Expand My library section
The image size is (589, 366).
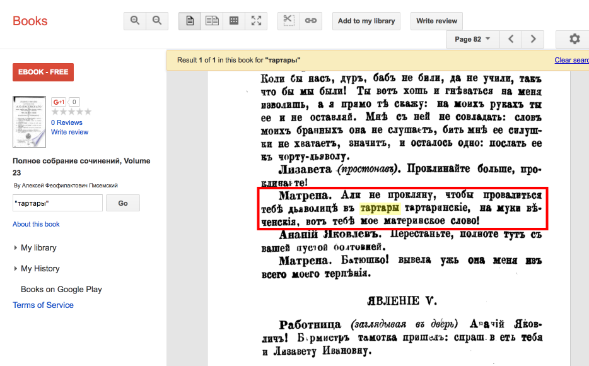tap(35, 247)
